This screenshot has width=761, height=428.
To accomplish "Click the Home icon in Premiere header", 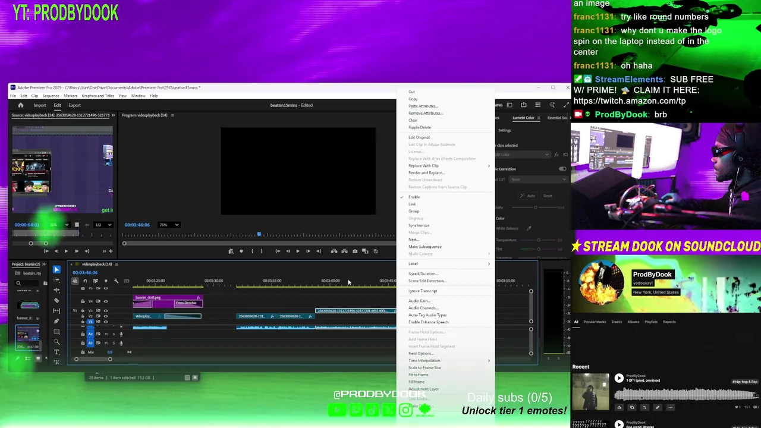I will pos(20,105).
